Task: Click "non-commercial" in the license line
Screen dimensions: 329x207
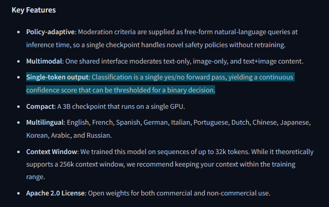Action: [x=232, y=193]
